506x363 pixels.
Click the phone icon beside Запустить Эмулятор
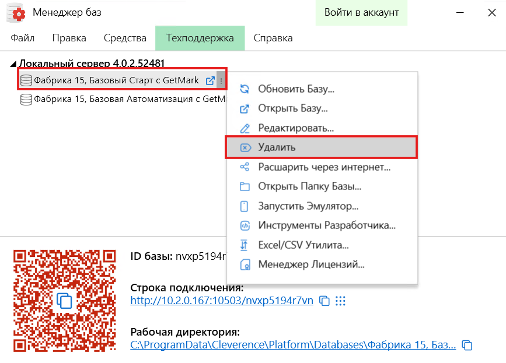point(245,206)
